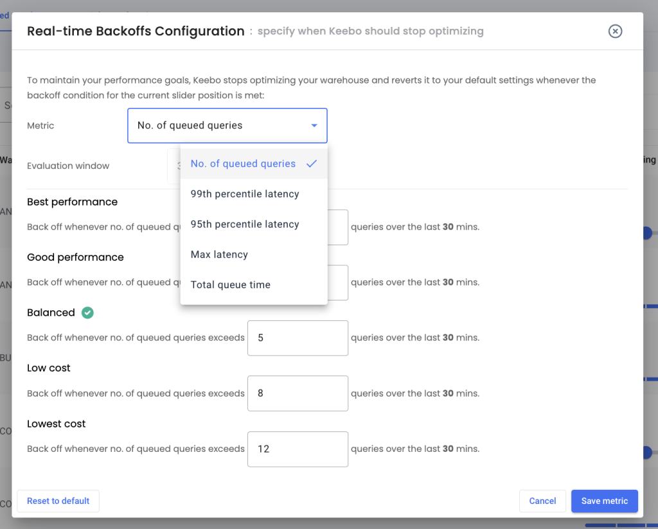Choose Max latency as the metric
658x529 pixels.
(x=219, y=254)
